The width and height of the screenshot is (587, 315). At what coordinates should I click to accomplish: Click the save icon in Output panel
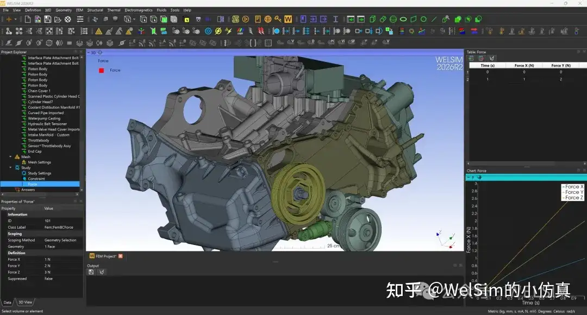point(91,272)
